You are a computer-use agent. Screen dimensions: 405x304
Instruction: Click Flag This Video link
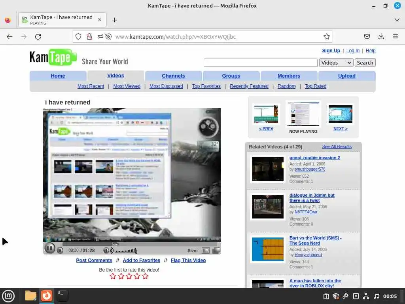tap(188, 260)
